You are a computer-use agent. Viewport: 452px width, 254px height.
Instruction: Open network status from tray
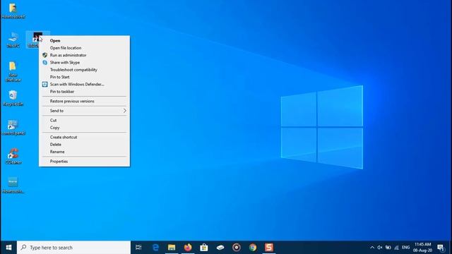click(x=397, y=248)
